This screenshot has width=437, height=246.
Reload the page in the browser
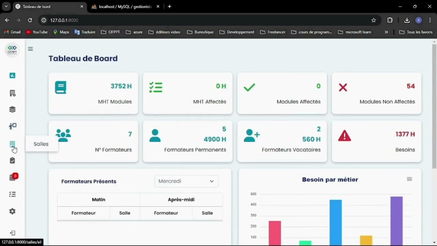[30, 20]
